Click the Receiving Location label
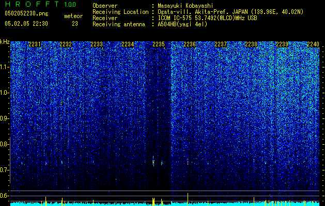This screenshot has height=206, width=325. coord(120,12)
